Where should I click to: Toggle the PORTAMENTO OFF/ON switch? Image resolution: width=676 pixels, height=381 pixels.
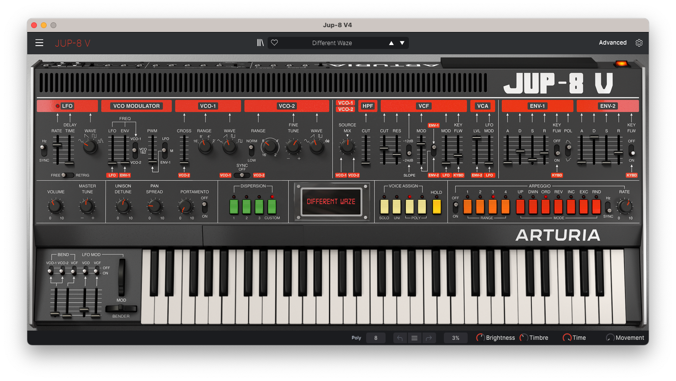(x=204, y=207)
